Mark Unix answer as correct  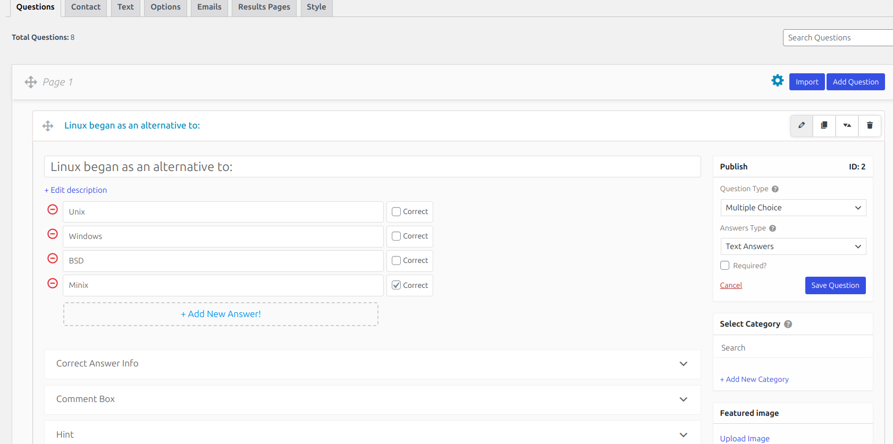[397, 212]
